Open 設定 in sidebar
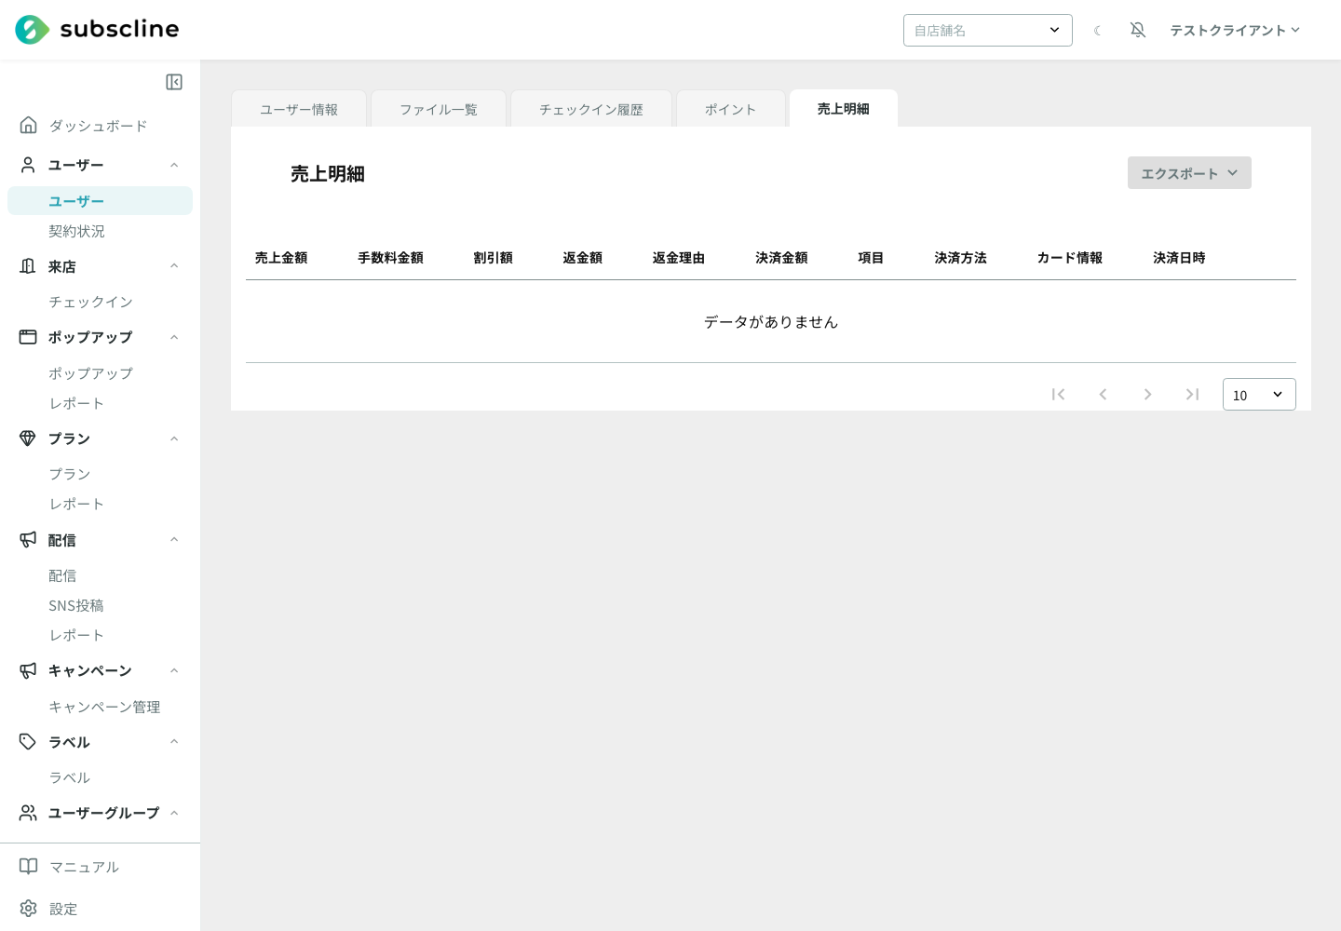The width and height of the screenshot is (1341, 931). click(x=63, y=909)
